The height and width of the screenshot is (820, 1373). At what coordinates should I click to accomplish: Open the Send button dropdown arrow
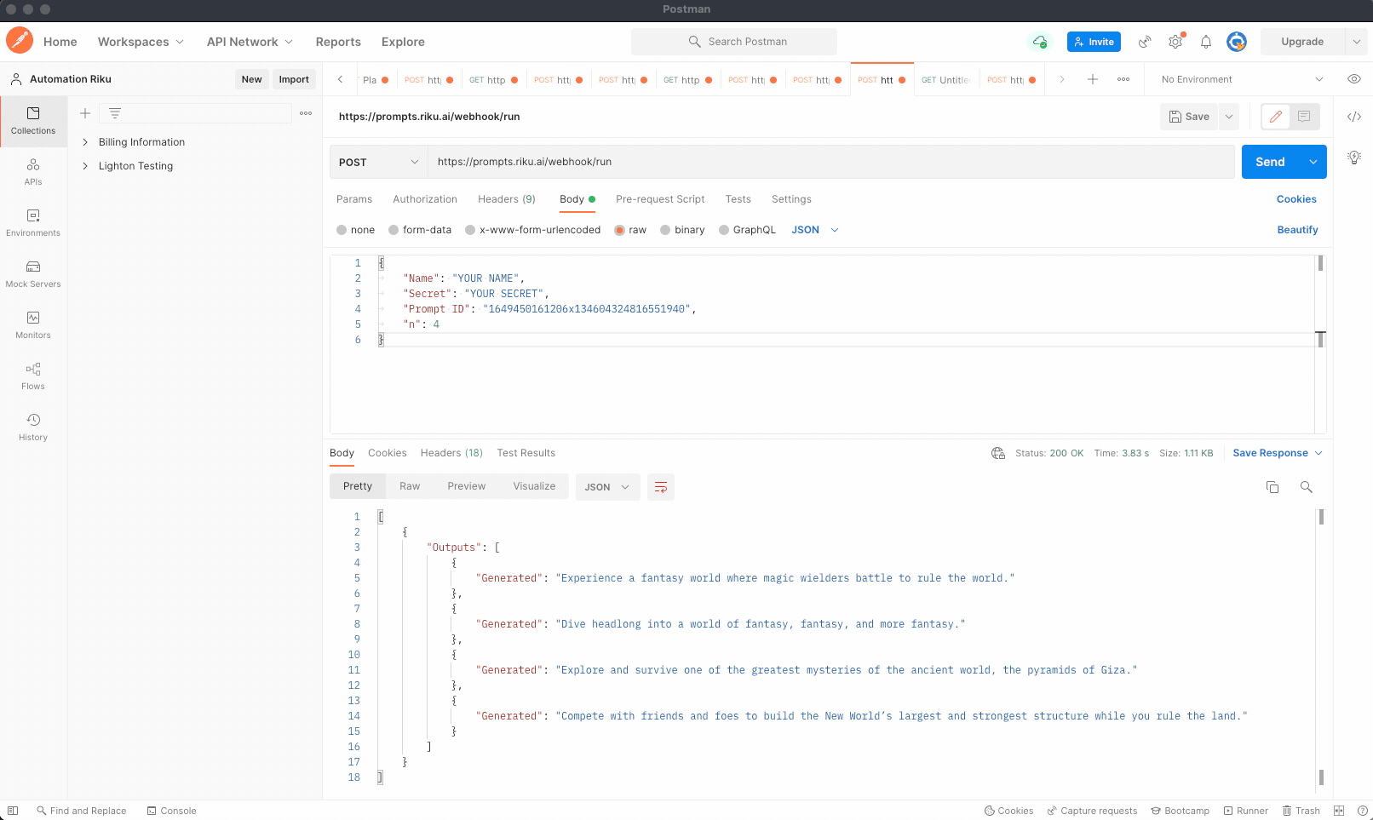[x=1313, y=162]
